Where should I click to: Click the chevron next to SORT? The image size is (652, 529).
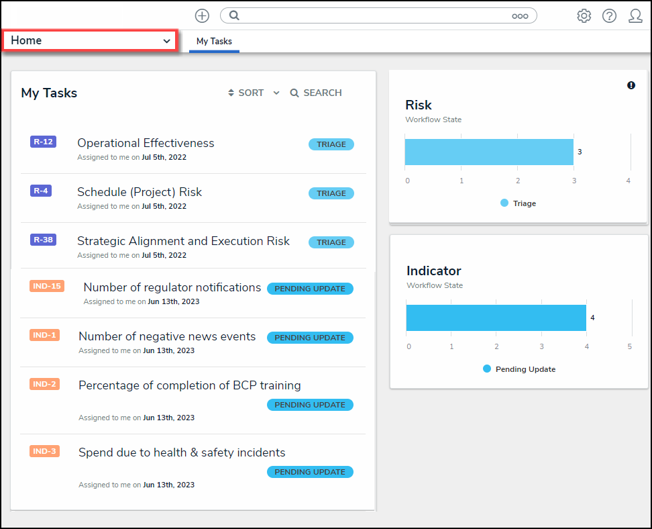276,93
